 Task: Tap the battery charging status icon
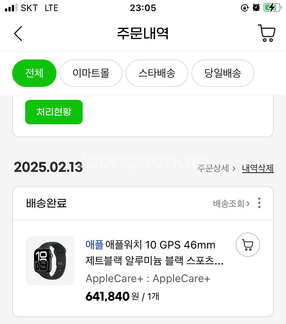pos(272,8)
